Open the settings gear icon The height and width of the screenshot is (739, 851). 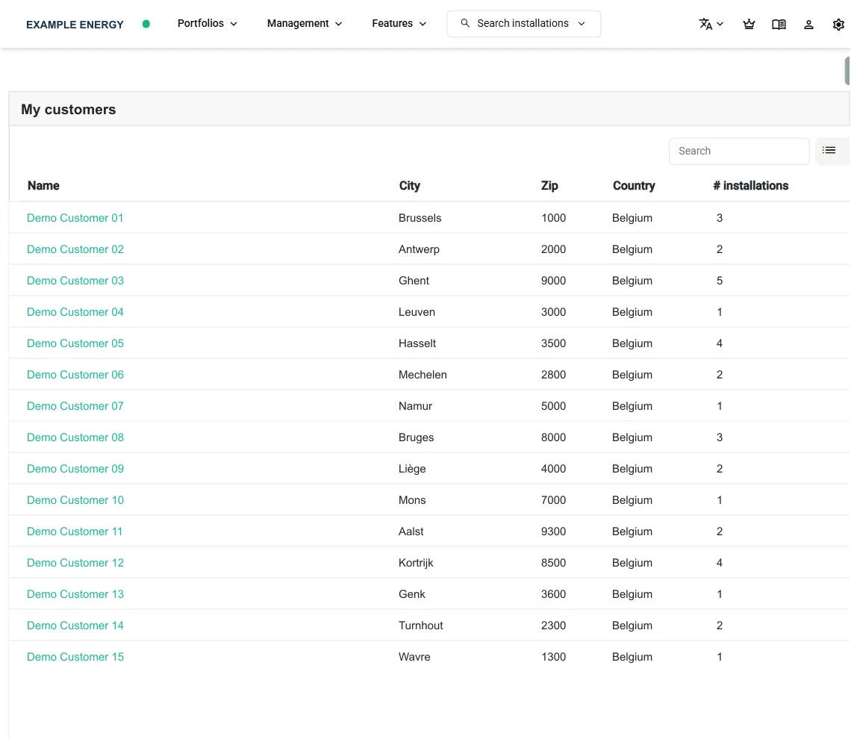click(838, 25)
